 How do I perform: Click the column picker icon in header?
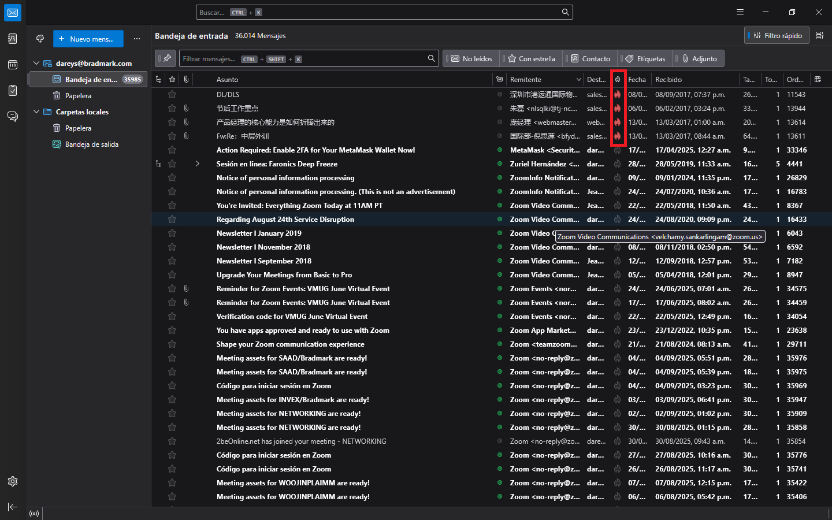(x=818, y=80)
